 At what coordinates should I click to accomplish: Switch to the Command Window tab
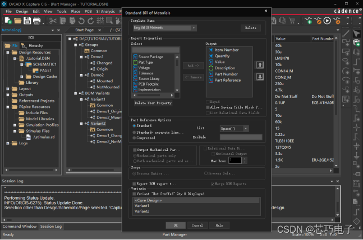coord(20,227)
